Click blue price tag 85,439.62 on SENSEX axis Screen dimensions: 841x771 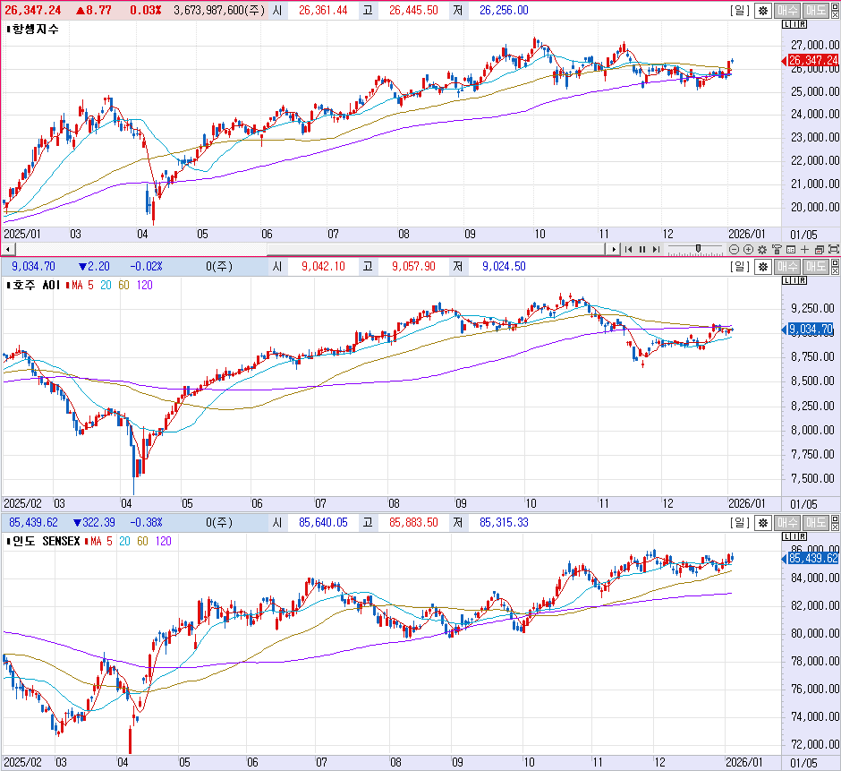pyautogui.click(x=811, y=559)
